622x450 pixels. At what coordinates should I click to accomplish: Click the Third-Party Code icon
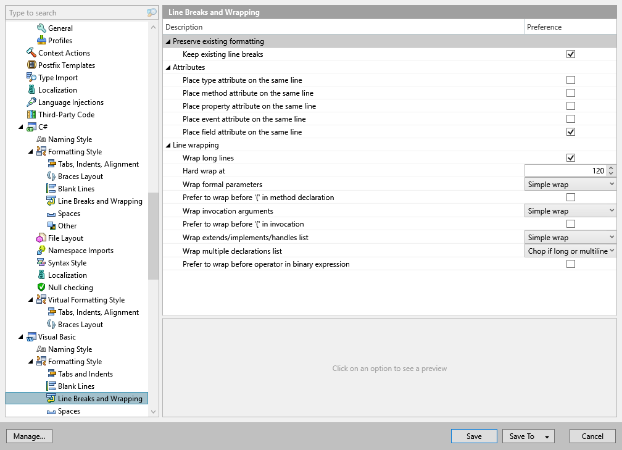(x=31, y=115)
